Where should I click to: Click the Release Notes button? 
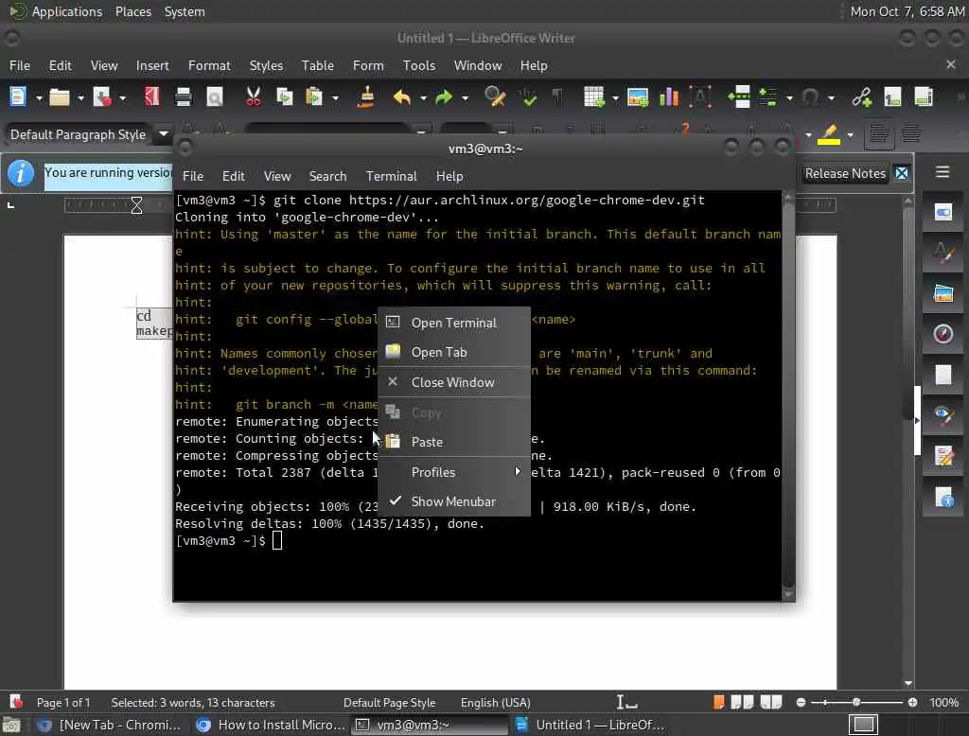[x=845, y=174]
